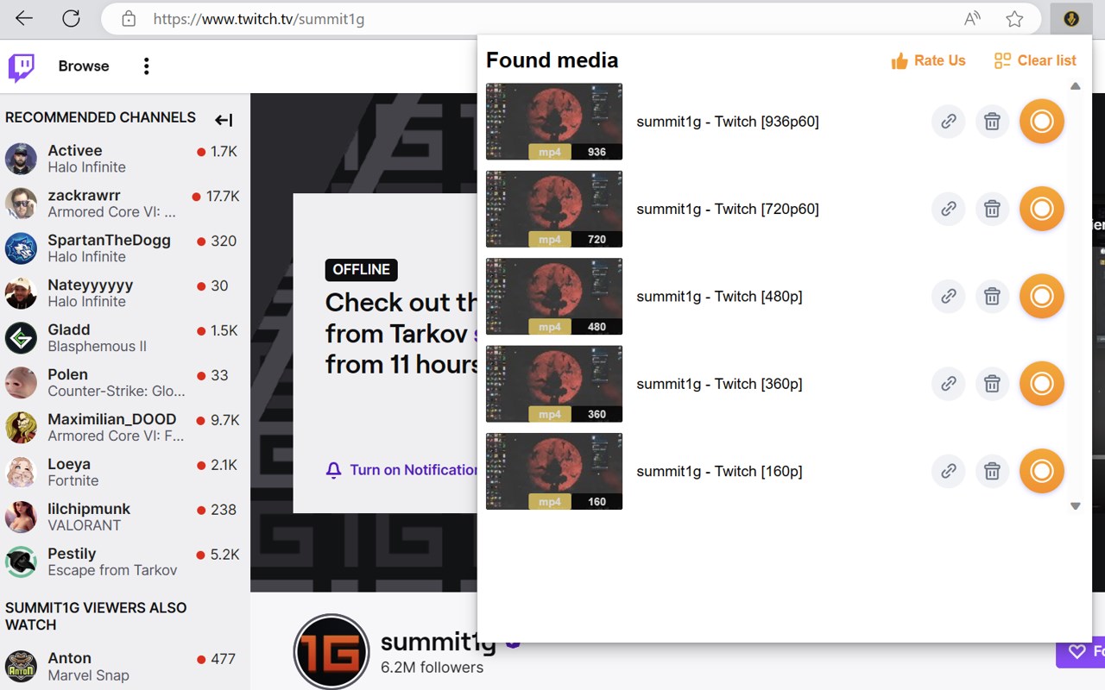The width and height of the screenshot is (1105, 690).
Task: Click the 160 mp4 thumbnail
Action: (x=554, y=471)
